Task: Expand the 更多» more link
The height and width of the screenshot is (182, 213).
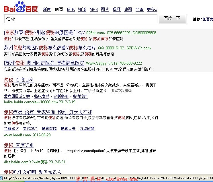Action: point(152,9)
